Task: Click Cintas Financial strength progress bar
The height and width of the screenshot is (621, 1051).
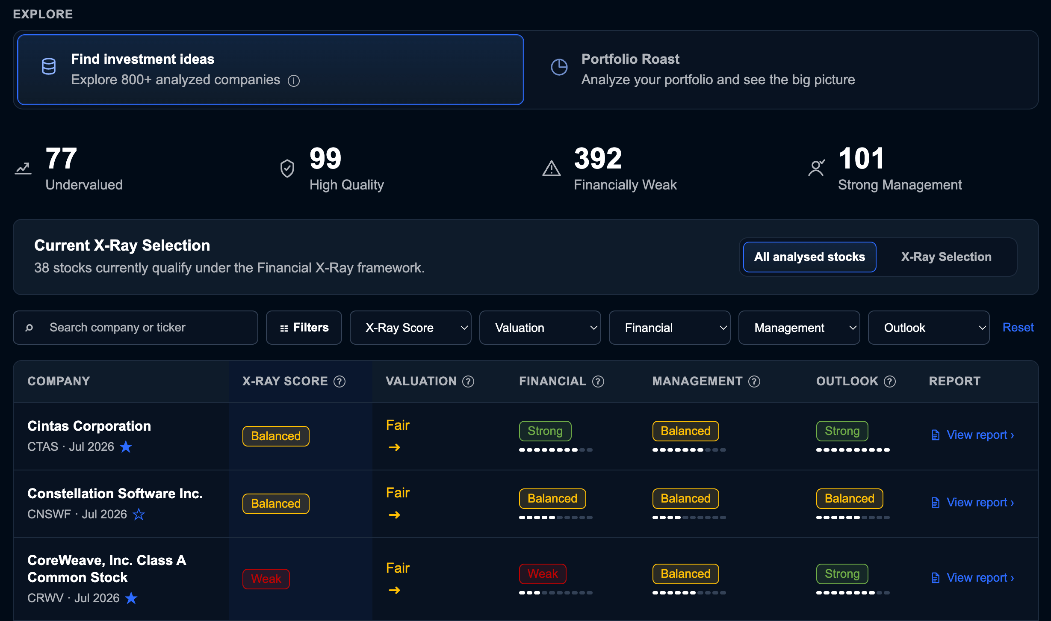Action: click(x=555, y=450)
